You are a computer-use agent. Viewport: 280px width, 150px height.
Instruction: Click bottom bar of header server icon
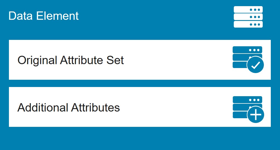point(248,24)
